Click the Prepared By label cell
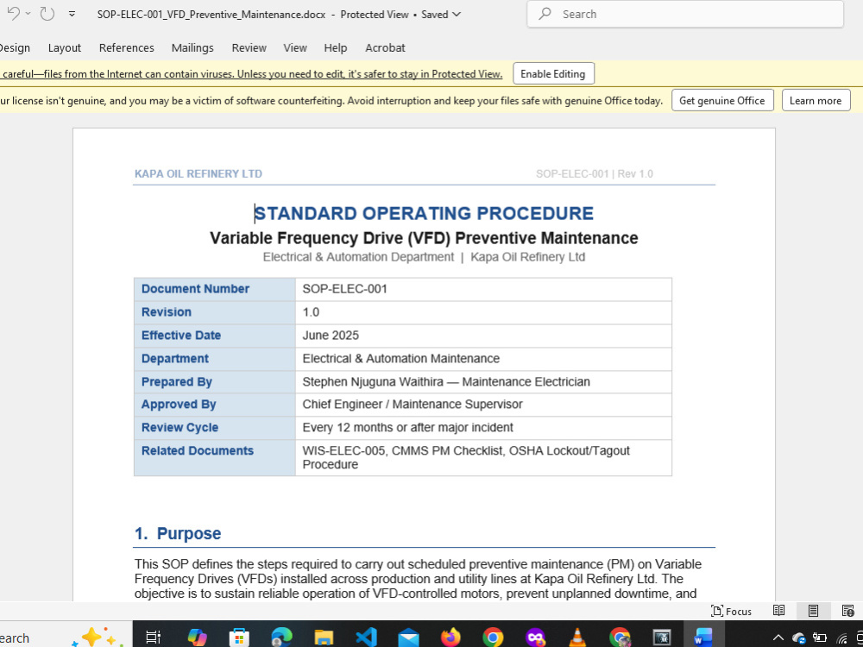Viewport: 863px width, 647px height. pos(215,382)
